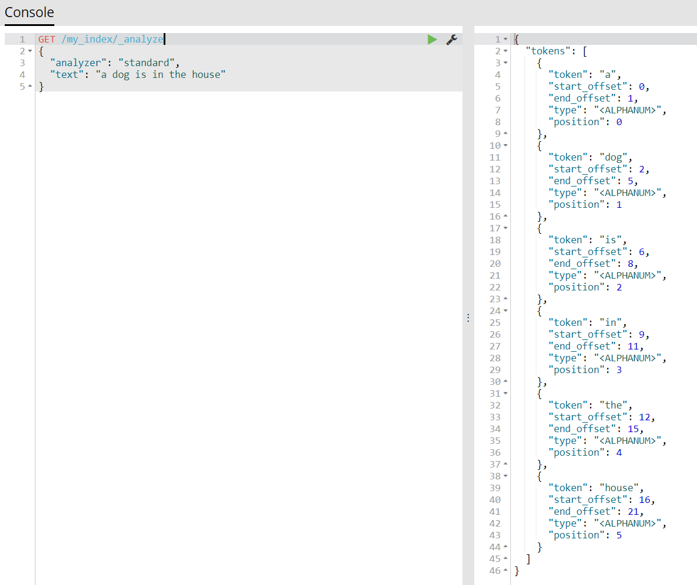Click fold end marker at response line 44
The image size is (697, 585).
click(x=506, y=547)
